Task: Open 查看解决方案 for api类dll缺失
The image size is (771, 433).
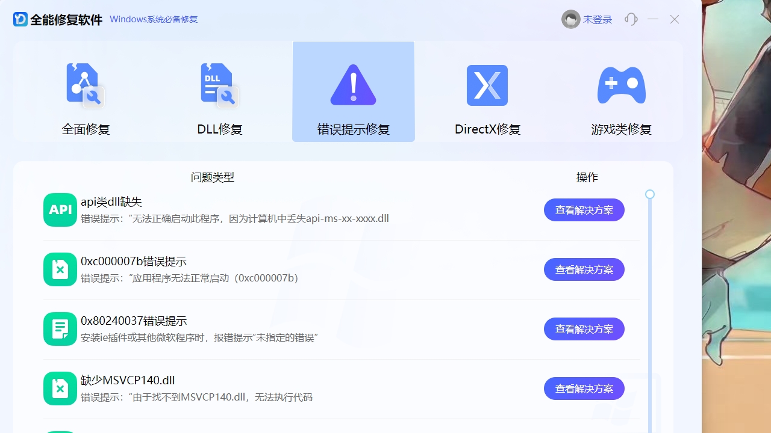Action: pos(584,209)
